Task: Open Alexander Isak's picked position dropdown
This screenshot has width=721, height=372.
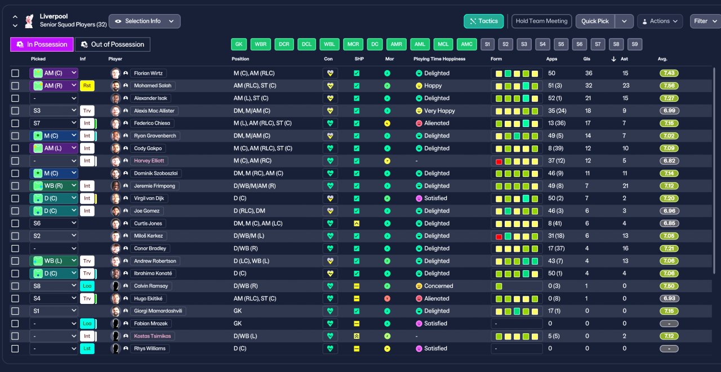Action: pyautogui.click(x=54, y=98)
